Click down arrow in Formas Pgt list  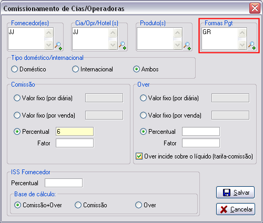tap(242, 45)
